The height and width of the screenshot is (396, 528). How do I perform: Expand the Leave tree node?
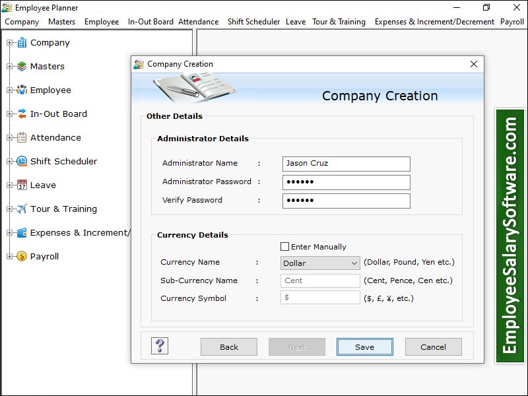click(9, 185)
